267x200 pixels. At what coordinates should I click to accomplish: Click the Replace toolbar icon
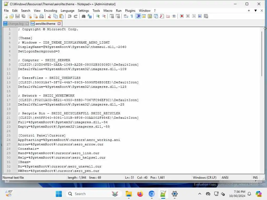(90, 16)
